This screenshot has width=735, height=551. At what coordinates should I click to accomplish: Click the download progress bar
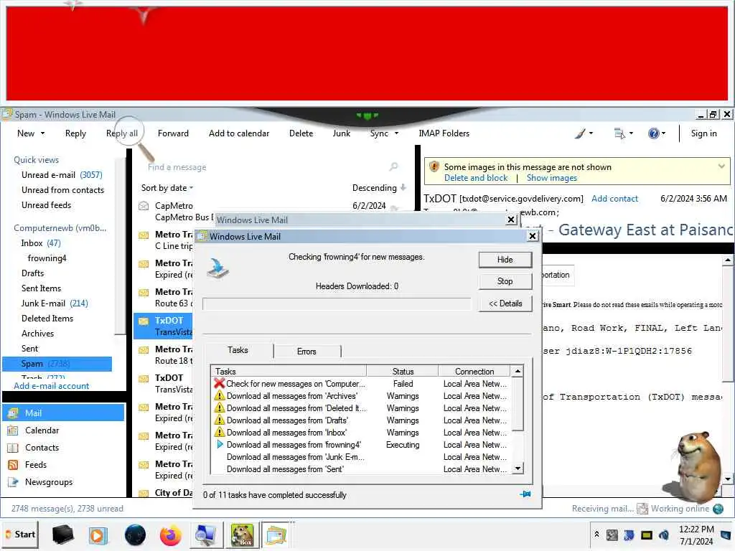(337, 304)
